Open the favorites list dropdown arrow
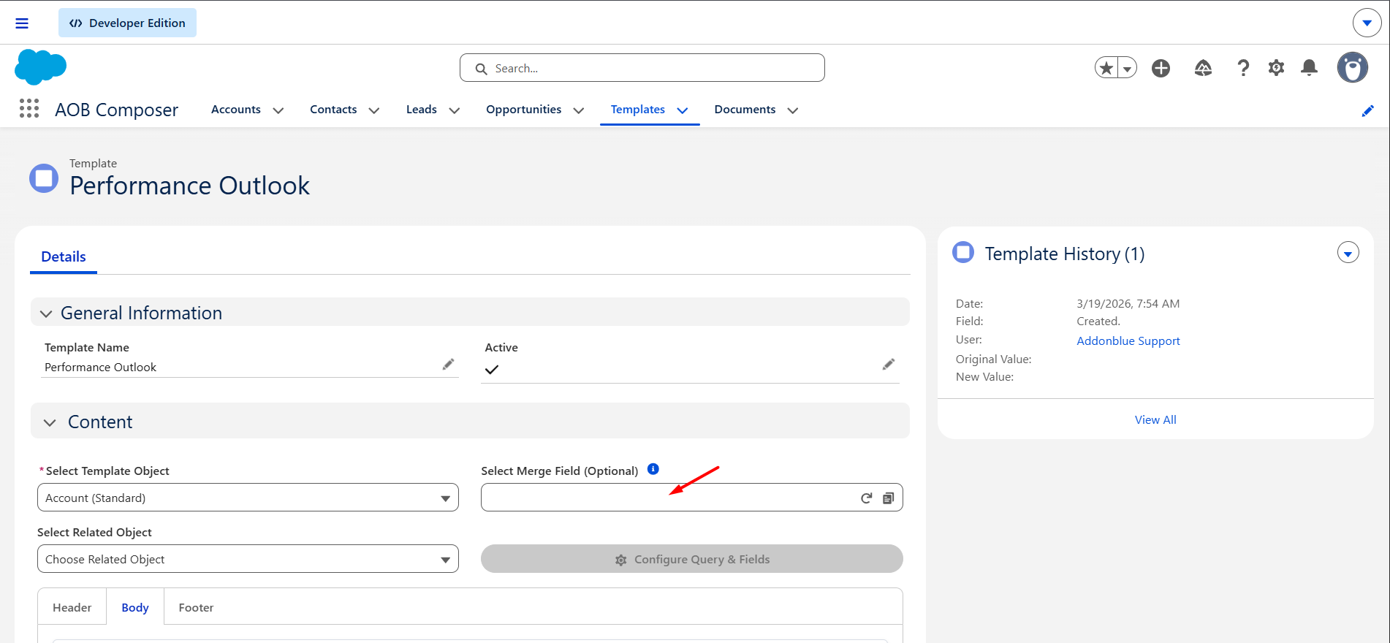The width and height of the screenshot is (1390, 643). 1128,68
